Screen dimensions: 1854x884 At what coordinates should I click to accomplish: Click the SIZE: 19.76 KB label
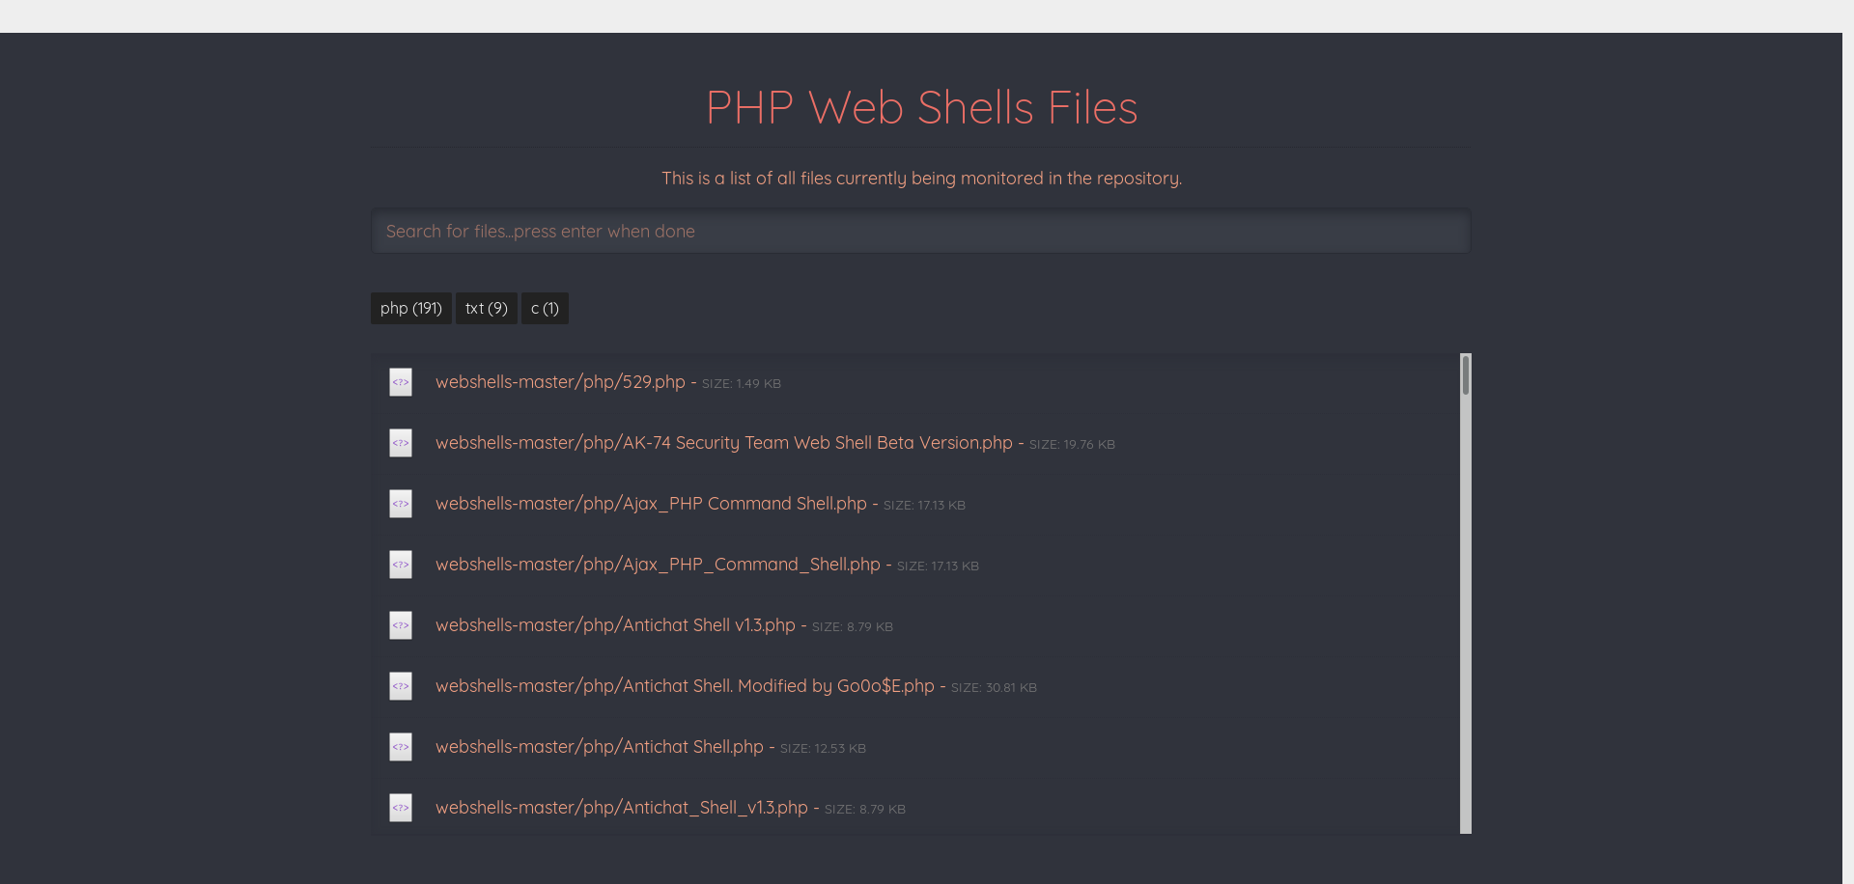click(1072, 445)
